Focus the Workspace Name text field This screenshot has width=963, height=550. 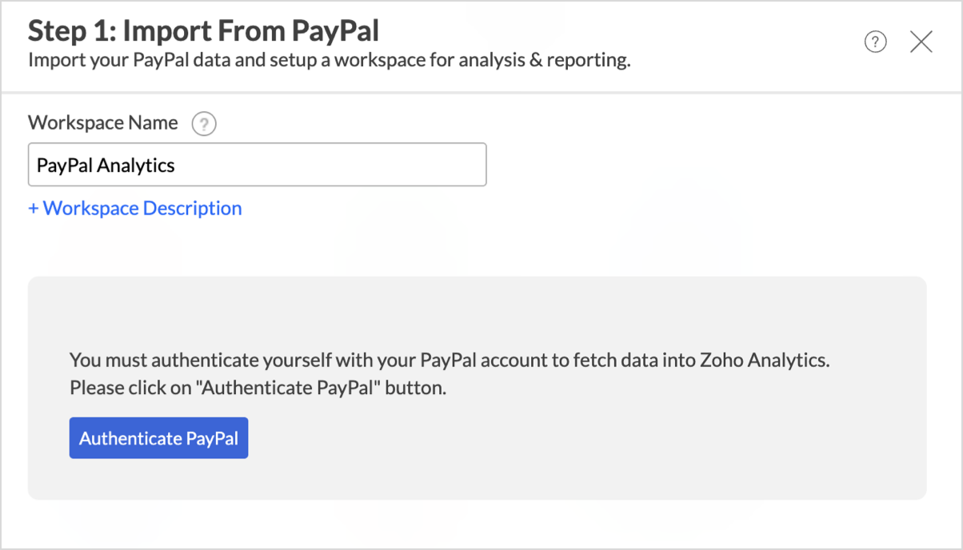tap(257, 165)
